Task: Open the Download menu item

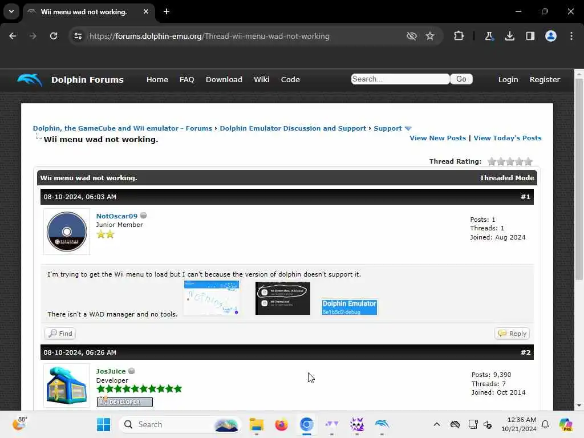Action: (x=224, y=79)
